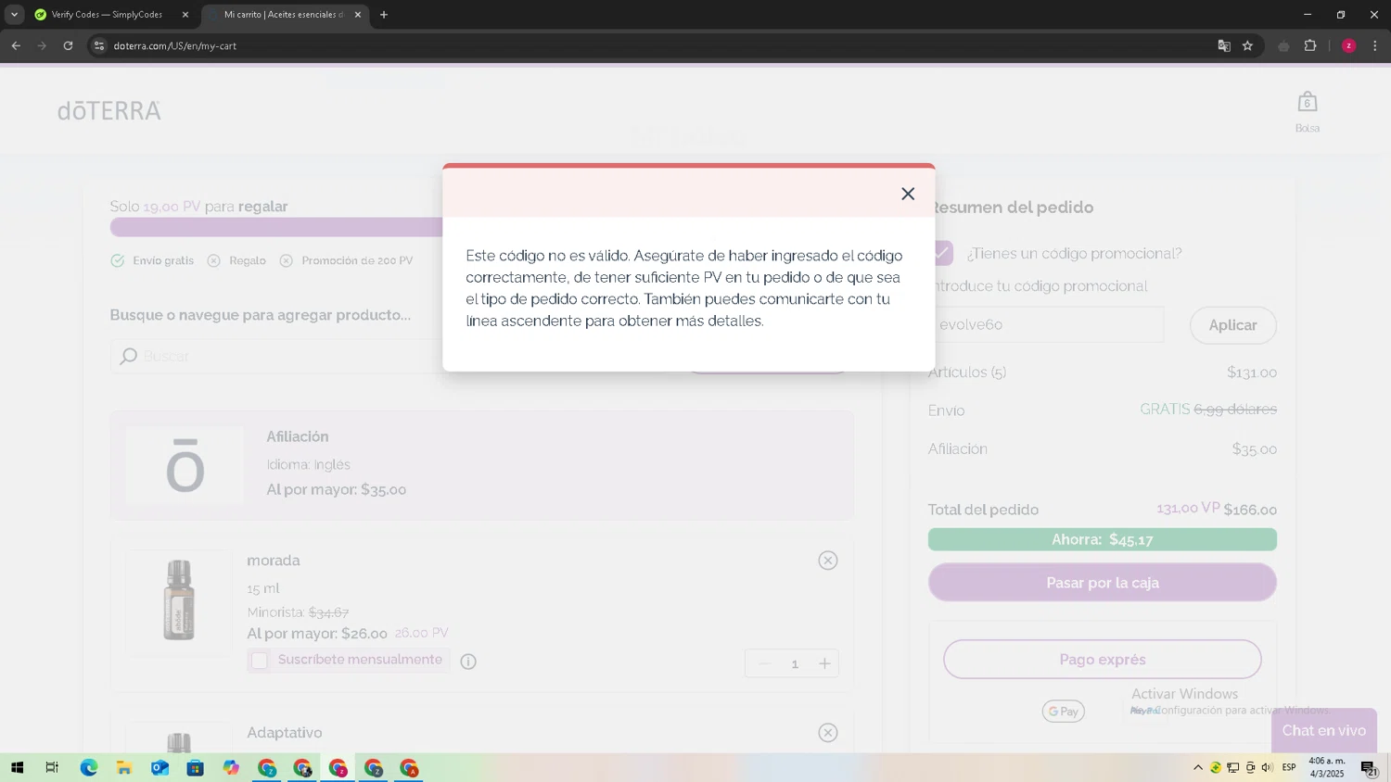Remove the morada product from cart
The image size is (1391, 782).
point(828,561)
